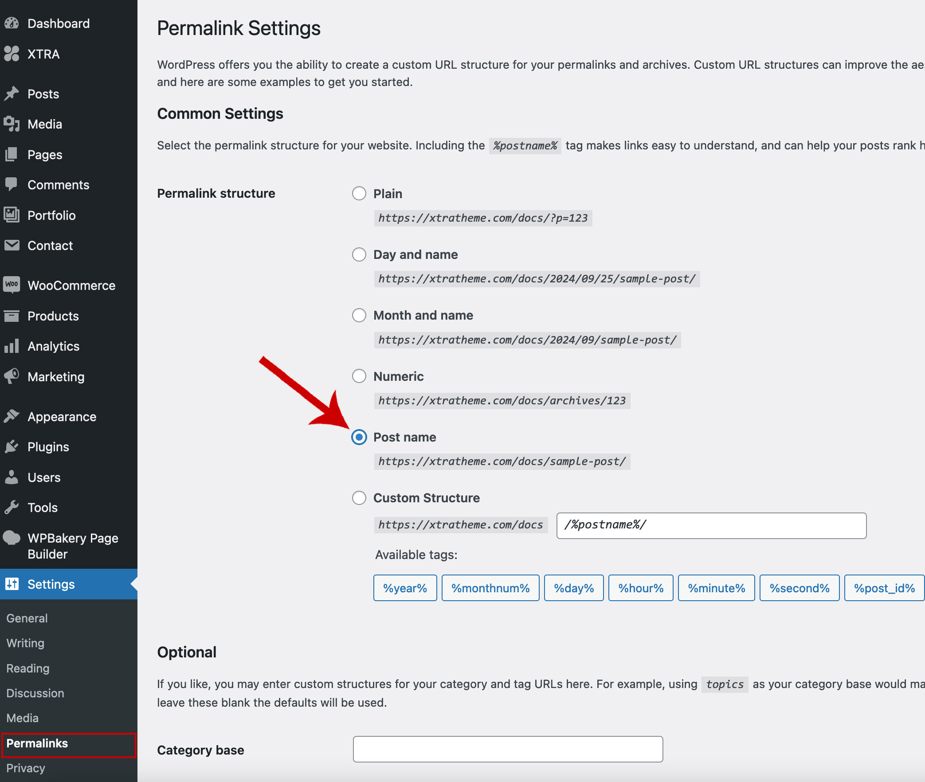Open the Discussion settings submenu item

coord(35,693)
